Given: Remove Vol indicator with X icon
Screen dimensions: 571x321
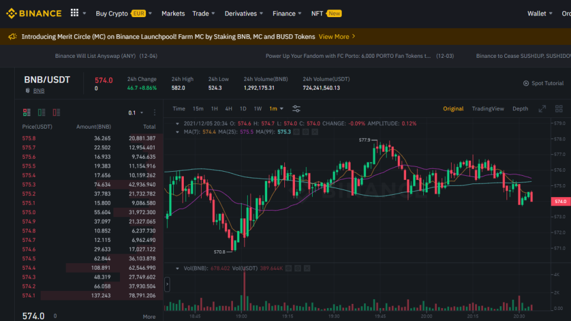Looking at the screenshot, I should (x=307, y=268).
